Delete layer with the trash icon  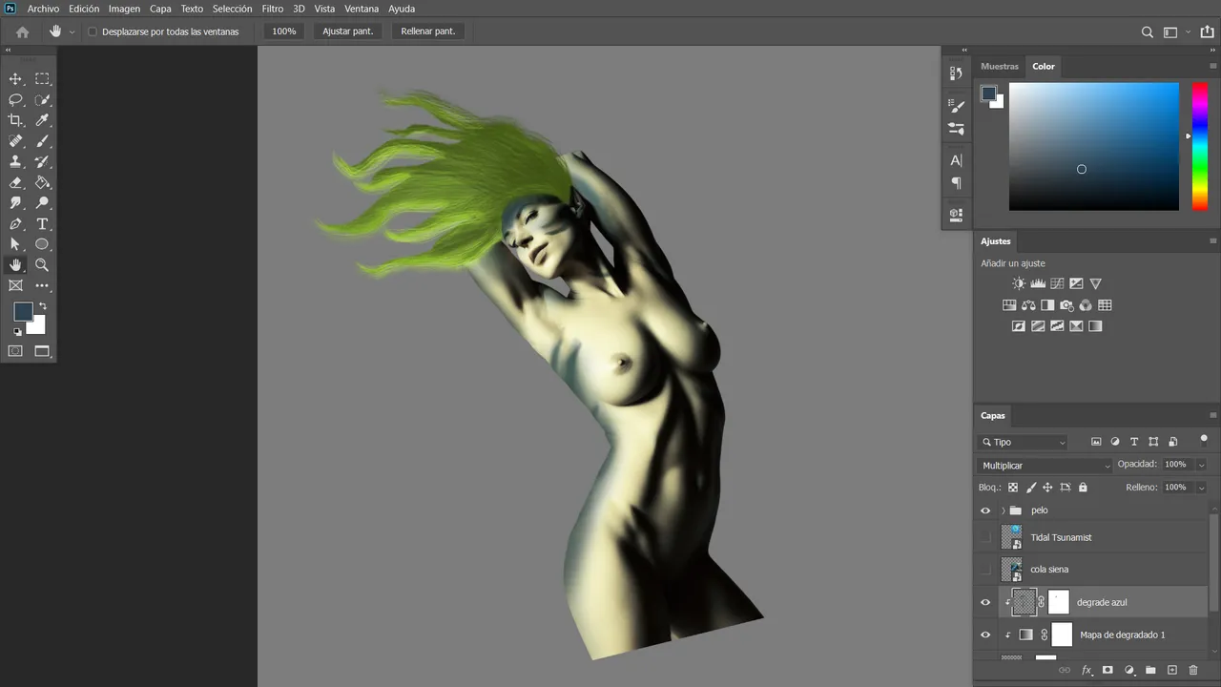pyautogui.click(x=1193, y=671)
